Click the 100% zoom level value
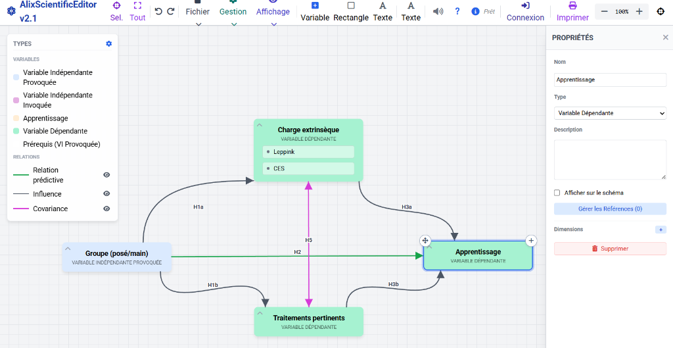The height and width of the screenshot is (348, 673). pos(622,12)
